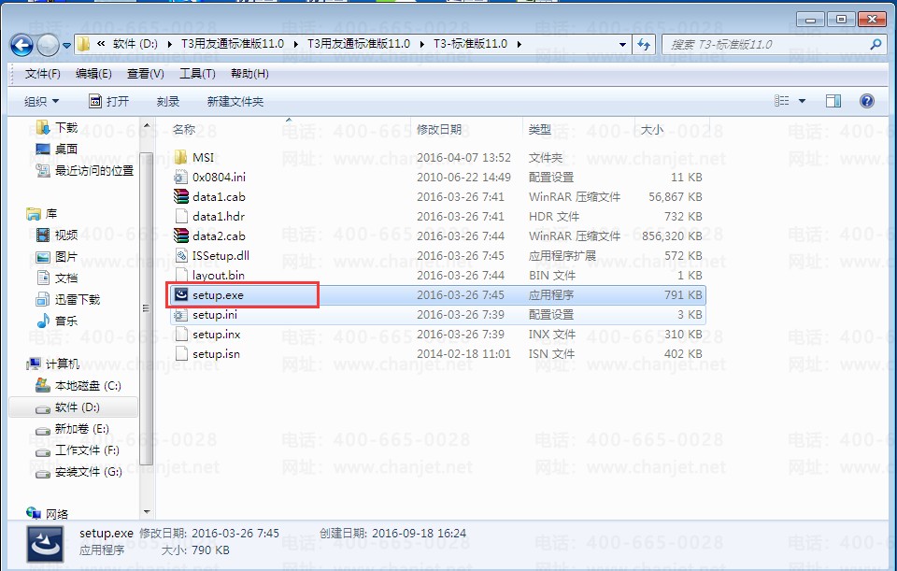Viewport: 897px width, 571px height.
Task: Click the blue help question mark icon
Action: pos(867,101)
